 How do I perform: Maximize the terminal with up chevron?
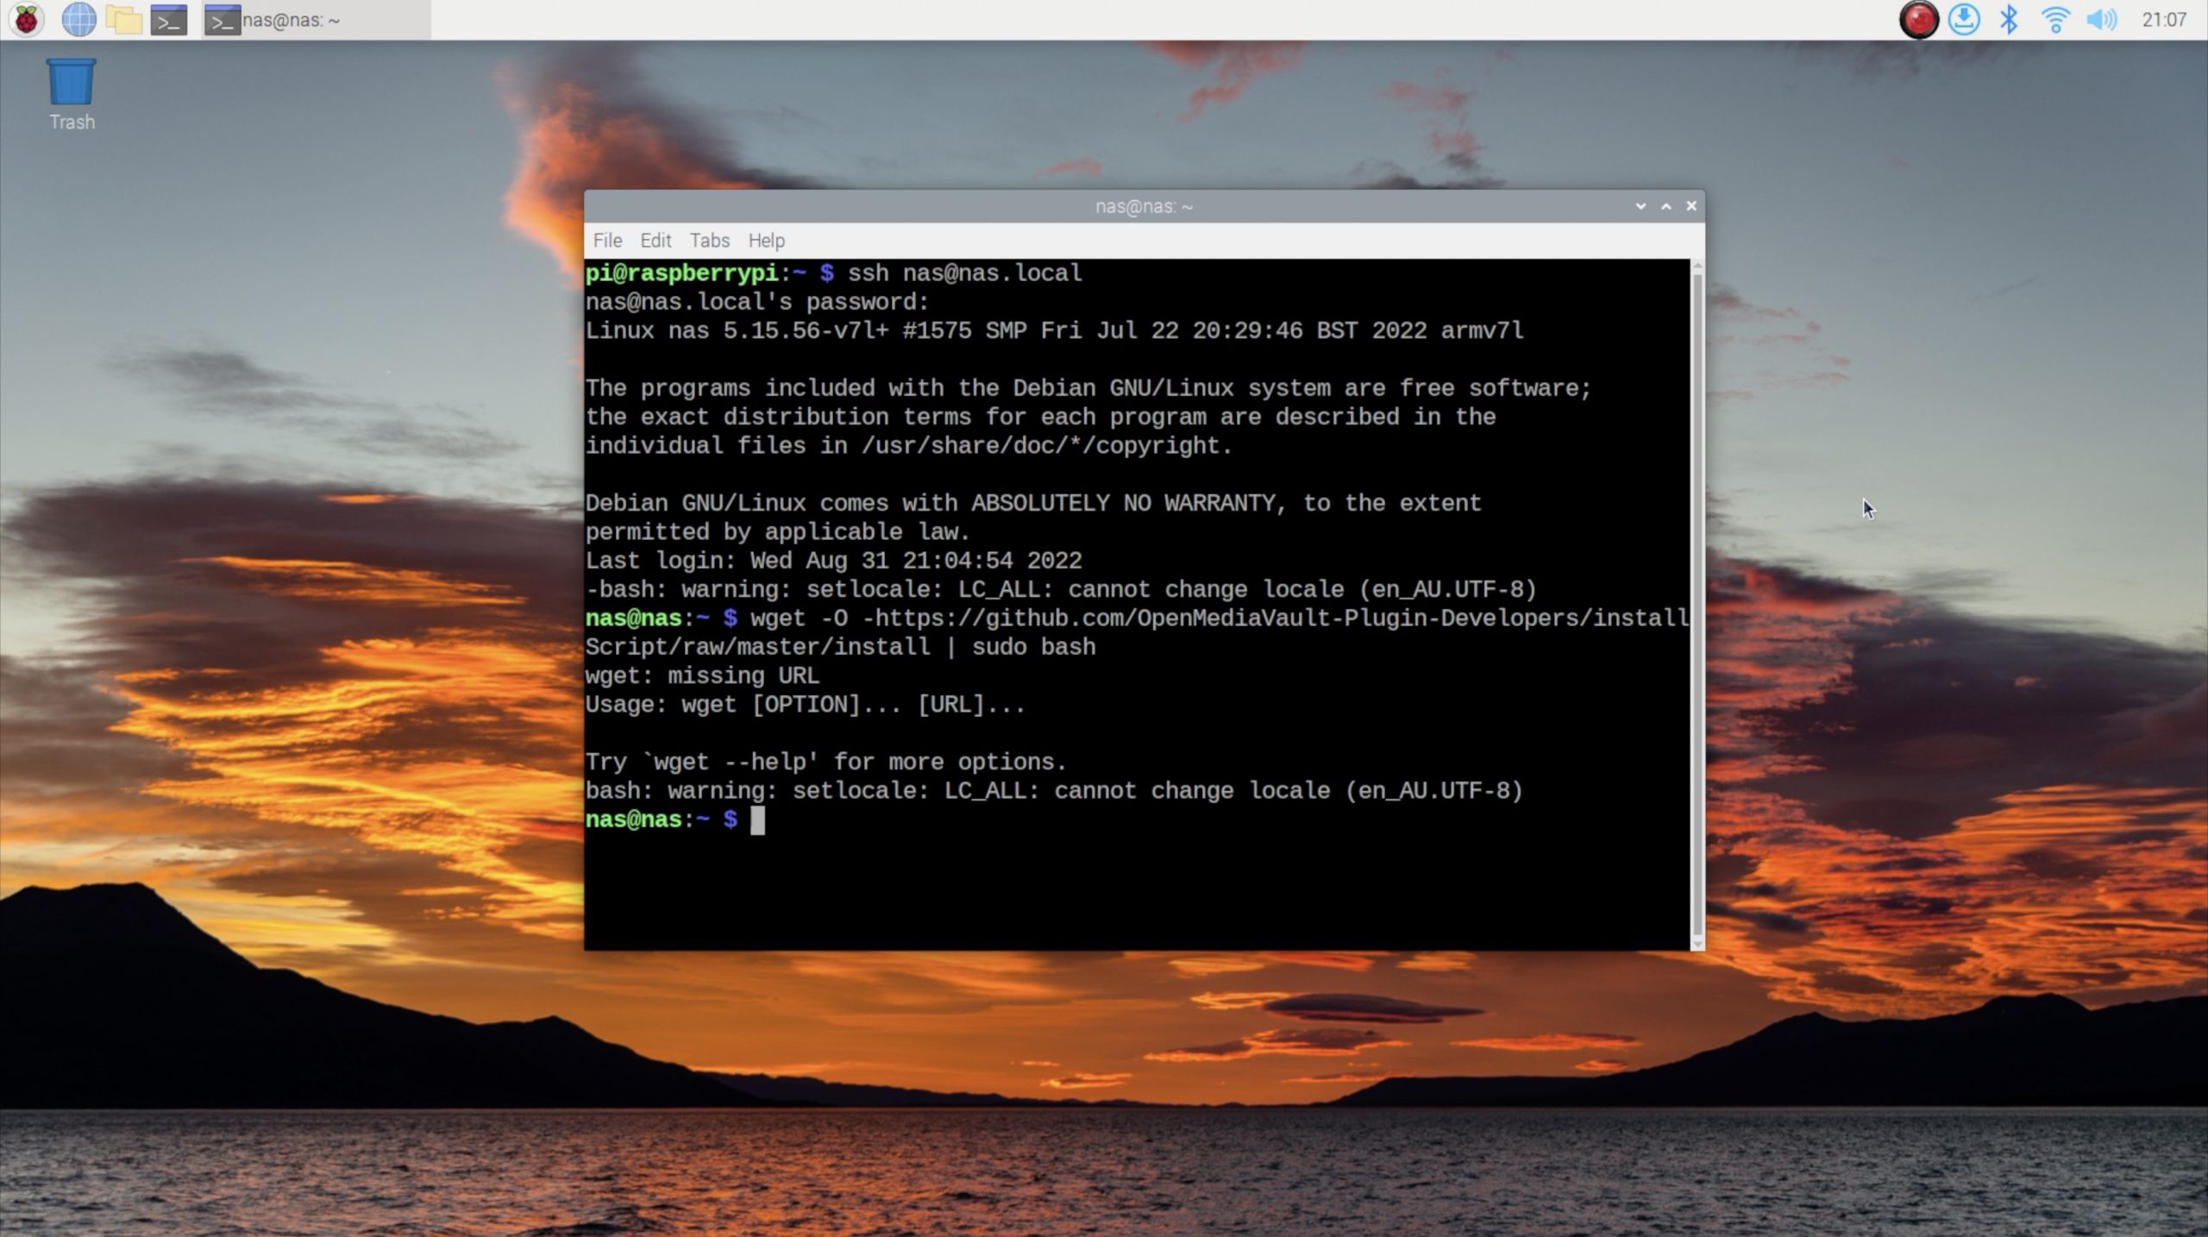coord(1666,206)
